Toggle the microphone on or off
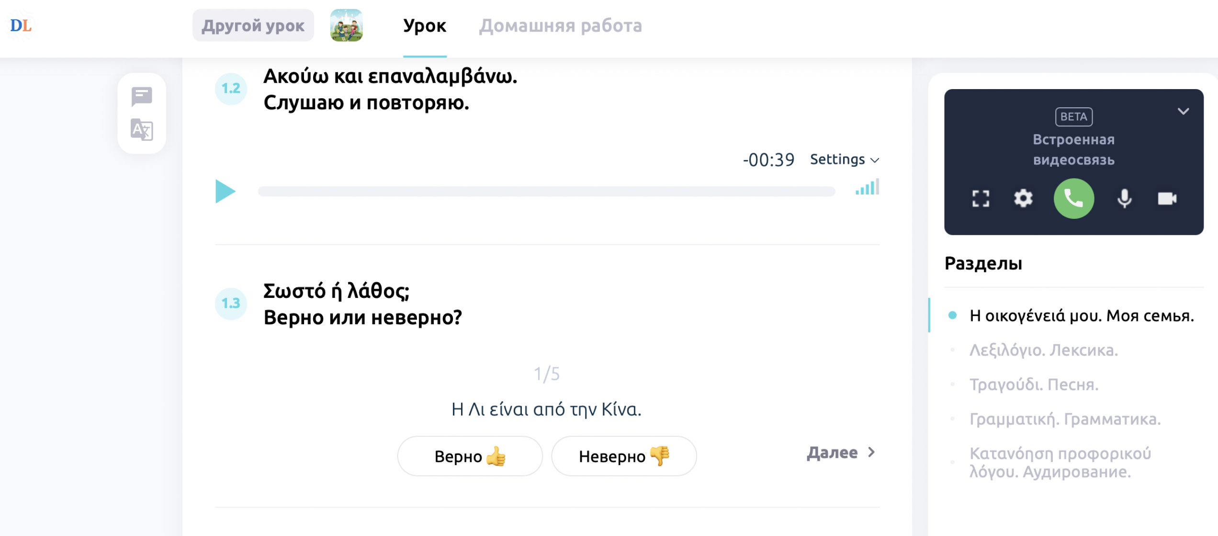 point(1124,198)
